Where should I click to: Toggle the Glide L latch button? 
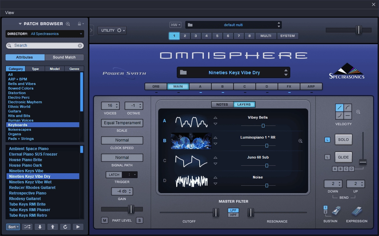pos(327,157)
